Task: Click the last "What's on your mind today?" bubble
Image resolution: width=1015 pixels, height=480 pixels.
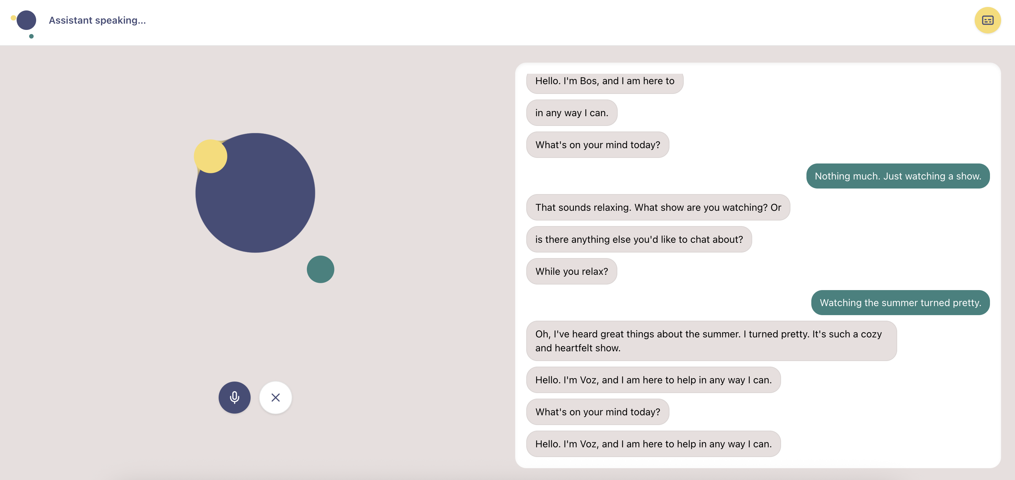Action: pos(597,412)
